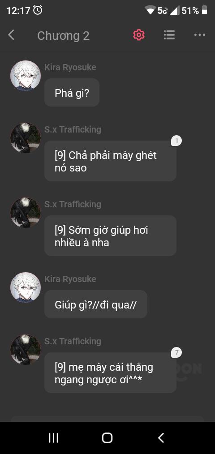Tap the Android recent apps button
The height and width of the screenshot is (454, 215).
tap(53, 438)
